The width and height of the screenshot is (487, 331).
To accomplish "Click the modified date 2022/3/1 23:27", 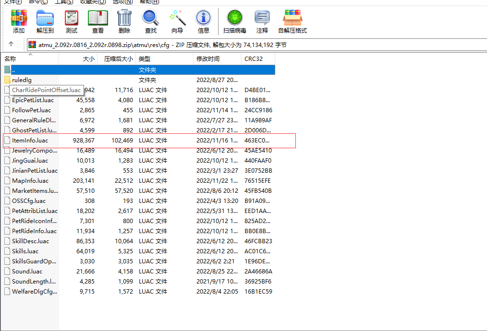I will [217, 171].
